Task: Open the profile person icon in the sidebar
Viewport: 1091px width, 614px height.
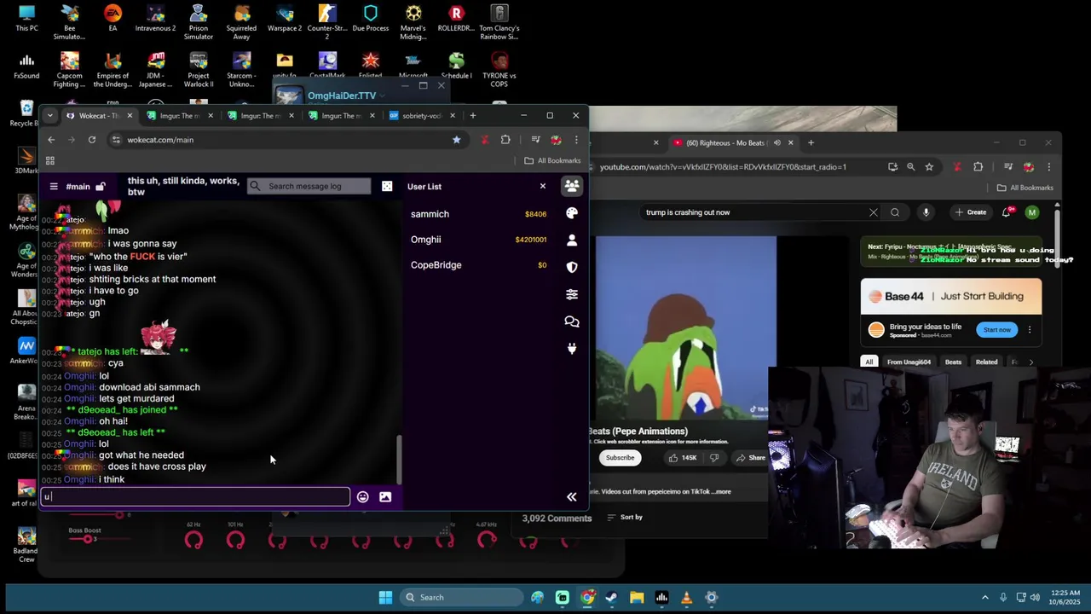Action: (572, 240)
